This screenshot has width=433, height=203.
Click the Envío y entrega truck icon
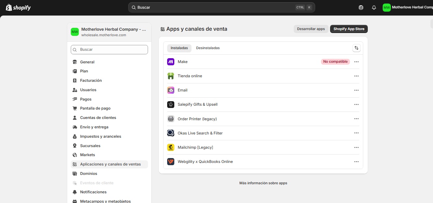(x=75, y=127)
